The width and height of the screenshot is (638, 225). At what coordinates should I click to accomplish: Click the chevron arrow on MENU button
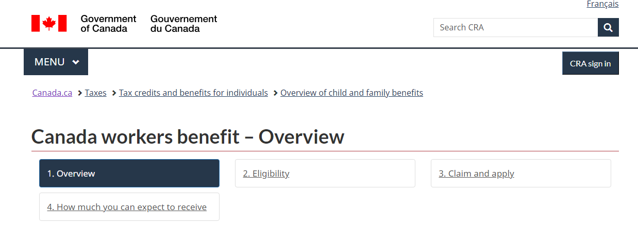tap(76, 62)
